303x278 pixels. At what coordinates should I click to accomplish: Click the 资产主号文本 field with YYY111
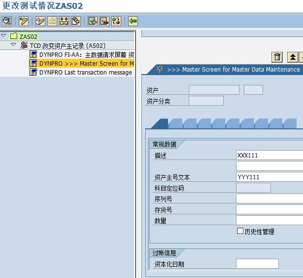click(269, 177)
